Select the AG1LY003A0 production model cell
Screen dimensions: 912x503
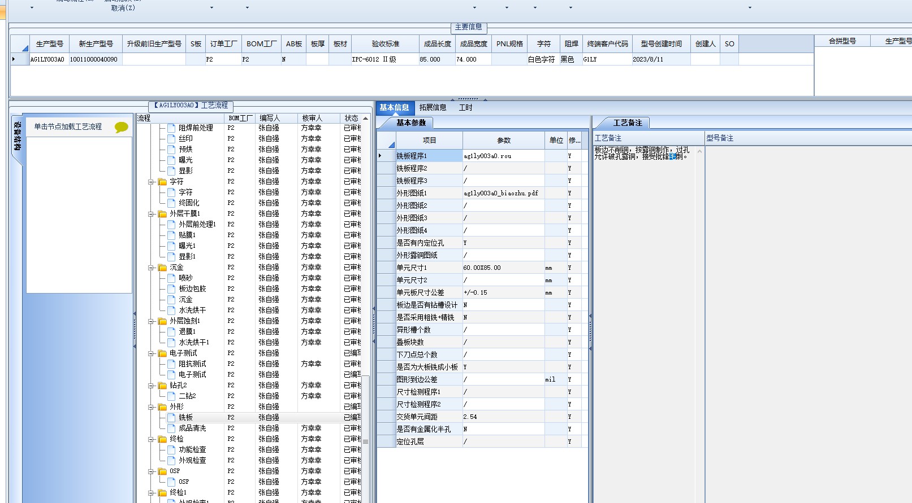(x=49, y=59)
